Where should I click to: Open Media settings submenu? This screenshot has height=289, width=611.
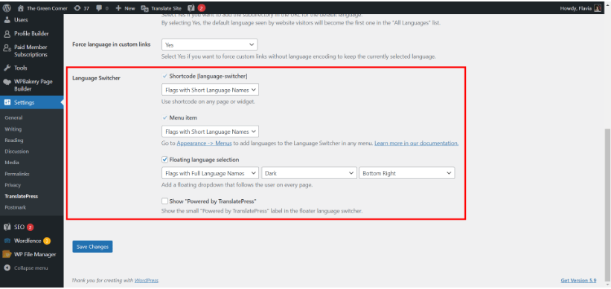click(12, 163)
